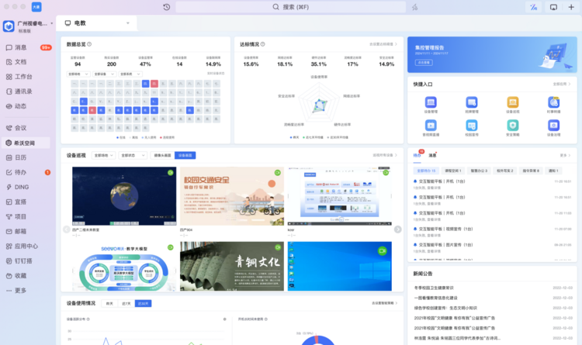582x345 pixels.
Task: Open 安全策略 shield quick entry icon
Action: pyautogui.click(x=513, y=126)
